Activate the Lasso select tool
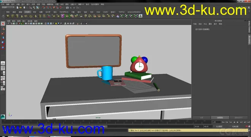This screenshot has height=137, width=251. (3, 29)
